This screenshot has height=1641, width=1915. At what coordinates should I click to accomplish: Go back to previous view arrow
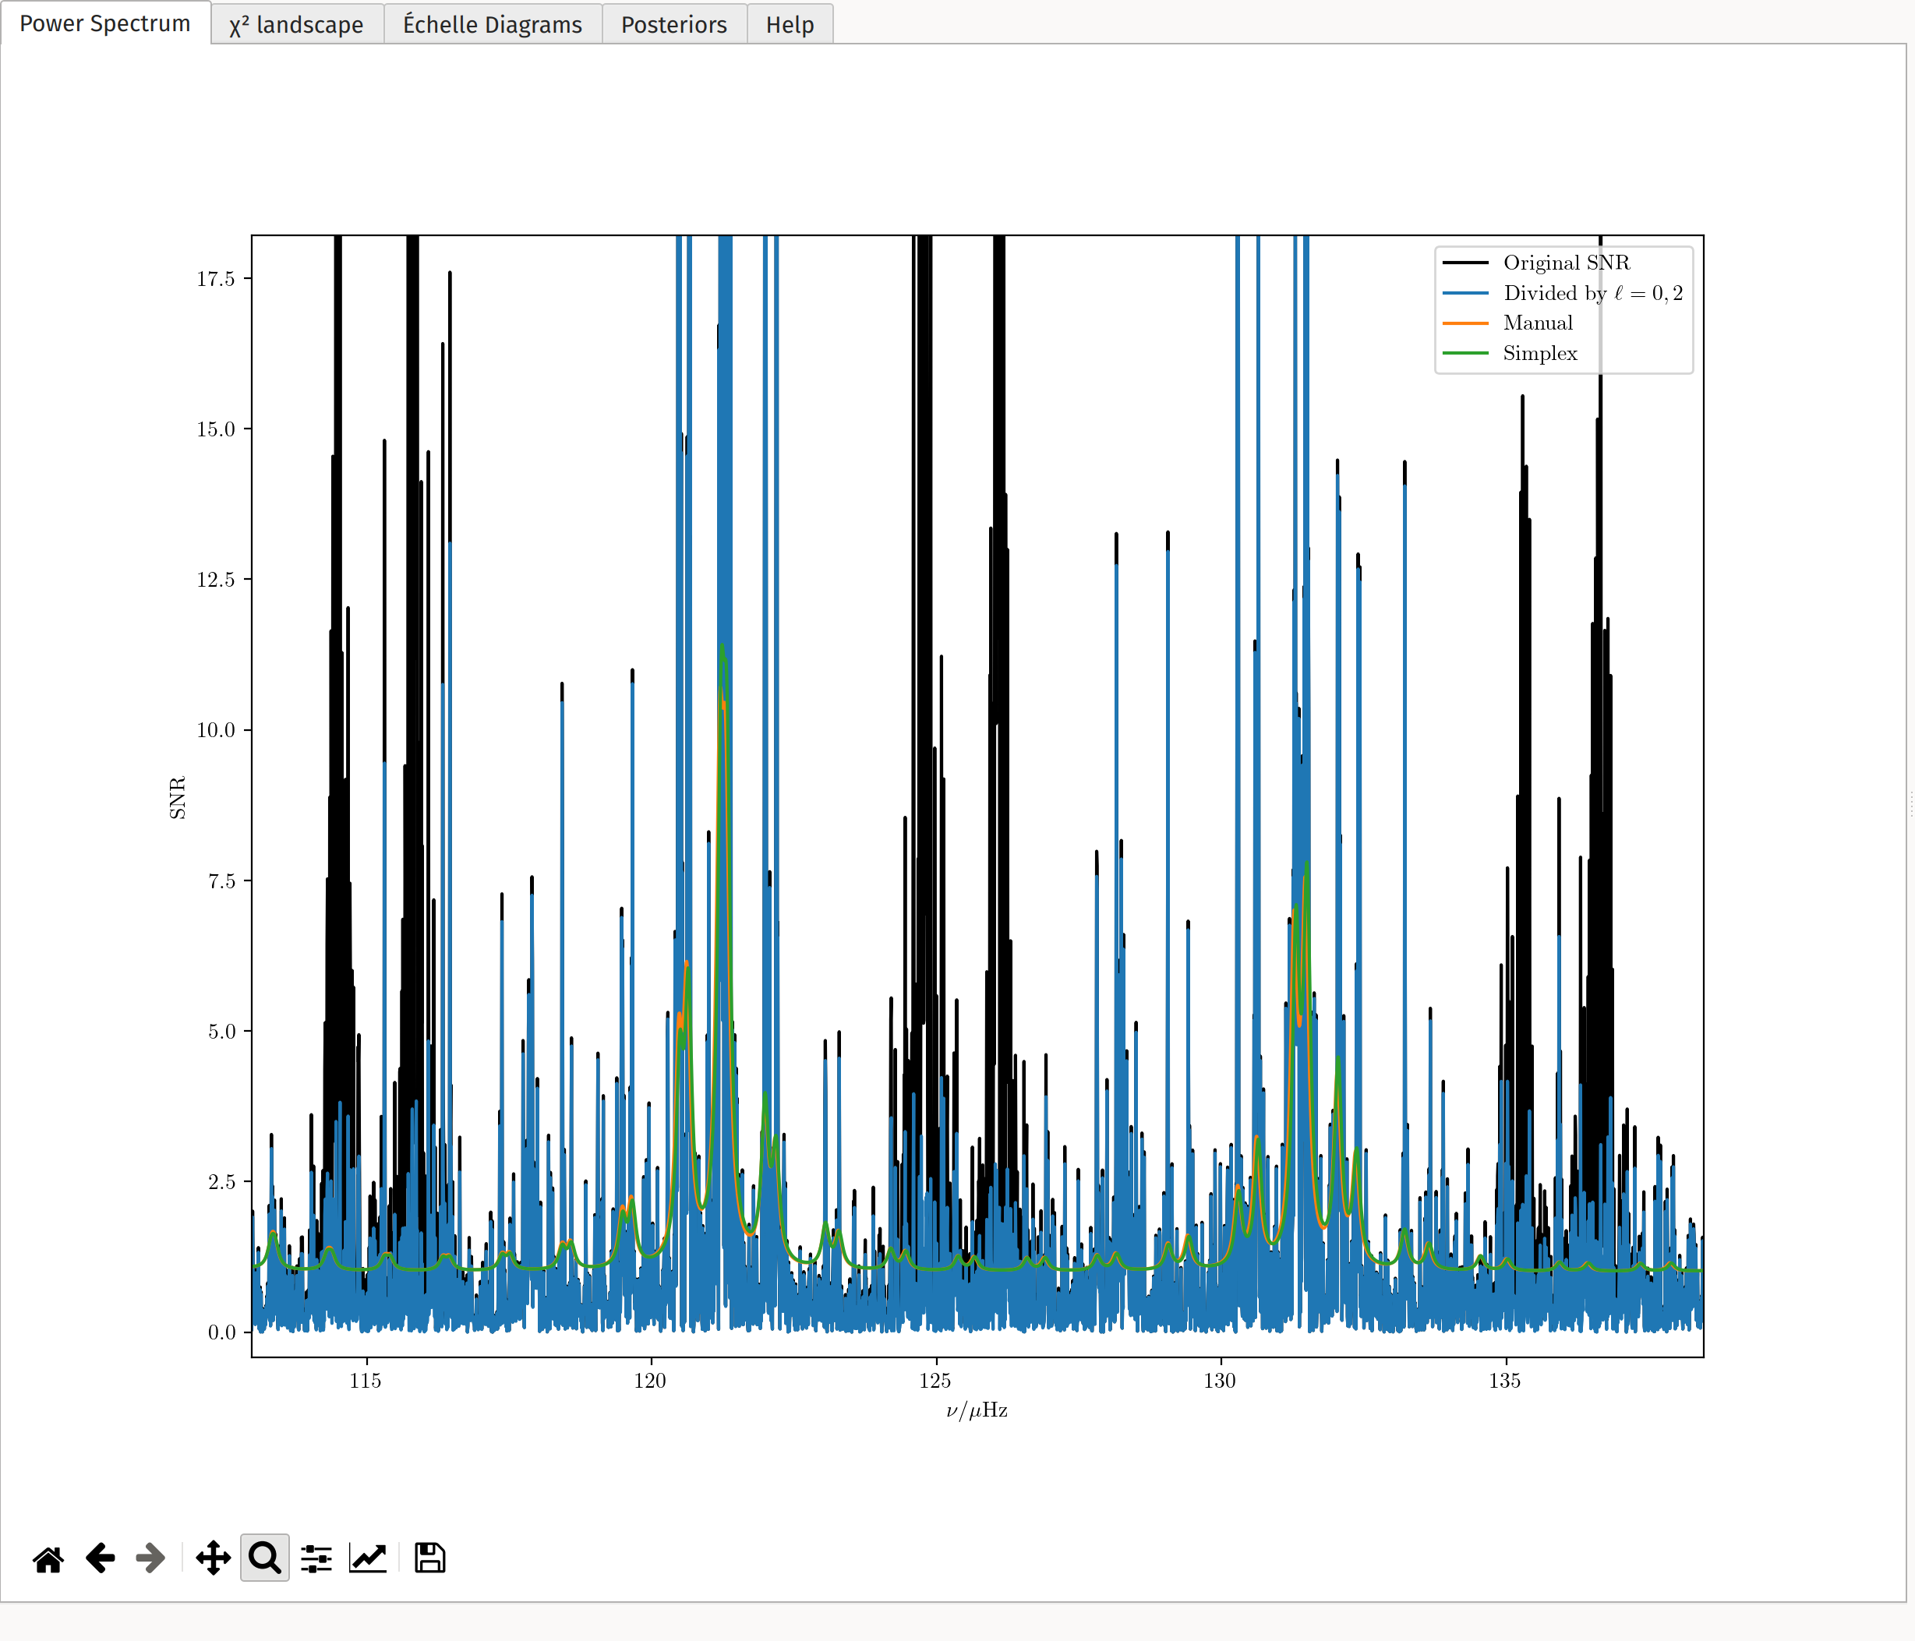[x=100, y=1558]
